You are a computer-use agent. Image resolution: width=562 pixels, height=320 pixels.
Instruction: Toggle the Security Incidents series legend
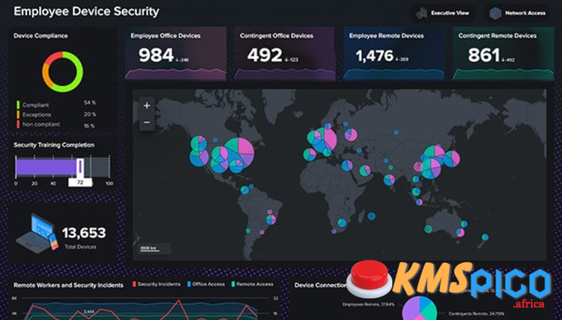156,284
